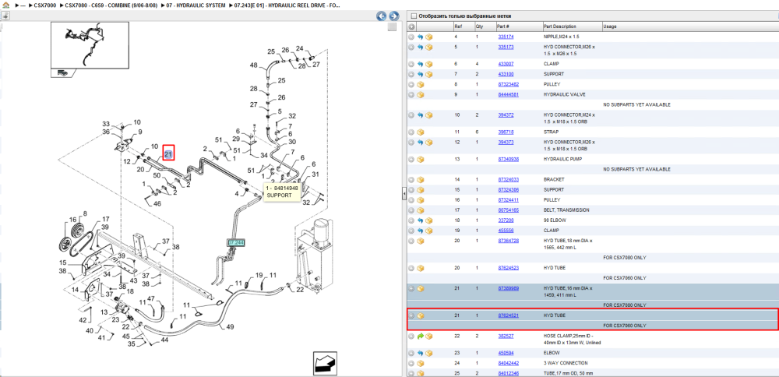Select callout 31 in the diagram
779x377 pixels.
coord(315,174)
